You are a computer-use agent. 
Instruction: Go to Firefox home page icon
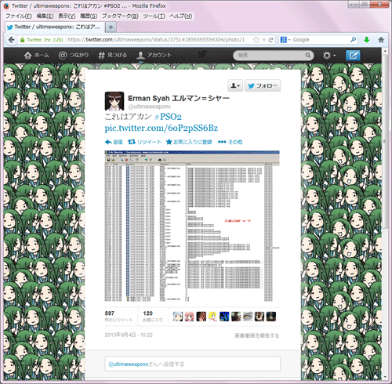(381, 40)
